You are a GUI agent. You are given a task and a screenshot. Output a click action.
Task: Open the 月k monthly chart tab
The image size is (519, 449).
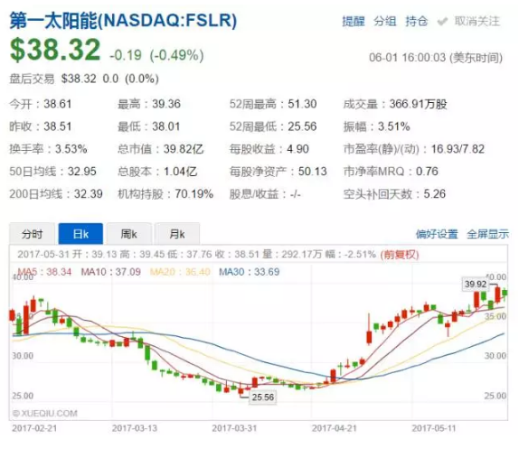177,234
